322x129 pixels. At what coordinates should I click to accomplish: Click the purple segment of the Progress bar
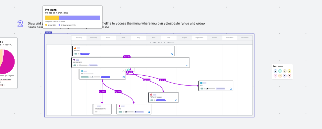tap(80, 18)
